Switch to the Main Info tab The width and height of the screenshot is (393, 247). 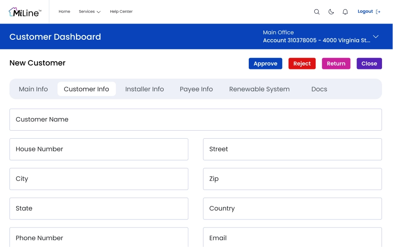pyautogui.click(x=33, y=89)
